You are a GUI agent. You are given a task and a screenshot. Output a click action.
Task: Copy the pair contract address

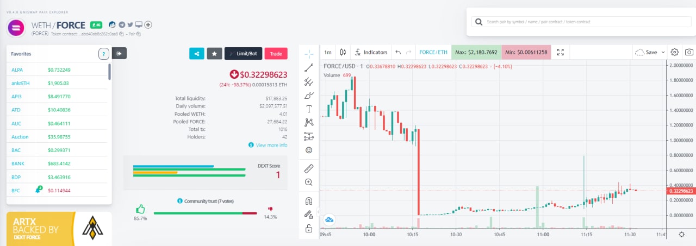[x=139, y=34]
